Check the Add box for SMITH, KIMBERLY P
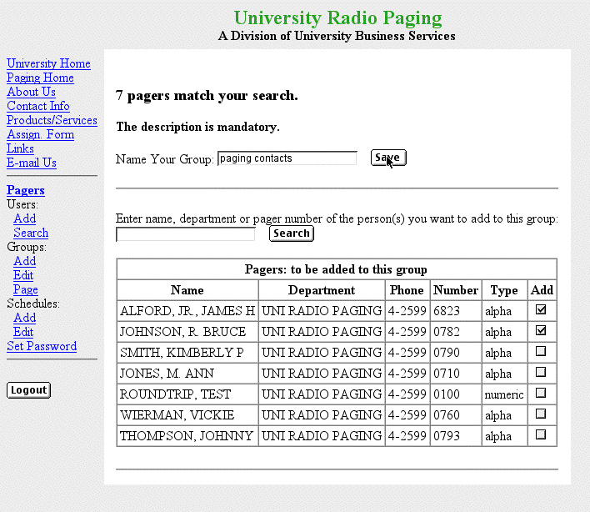Image resolution: width=590 pixels, height=512 pixels. (541, 351)
